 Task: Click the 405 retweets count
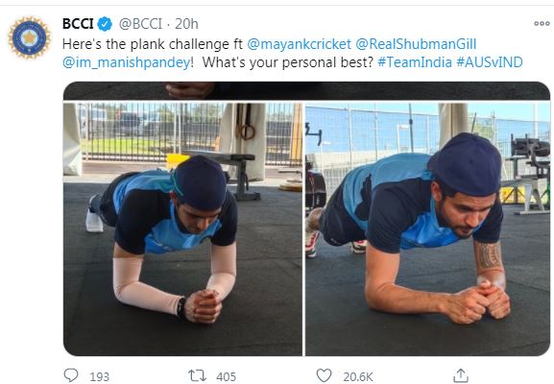click(227, 376)
